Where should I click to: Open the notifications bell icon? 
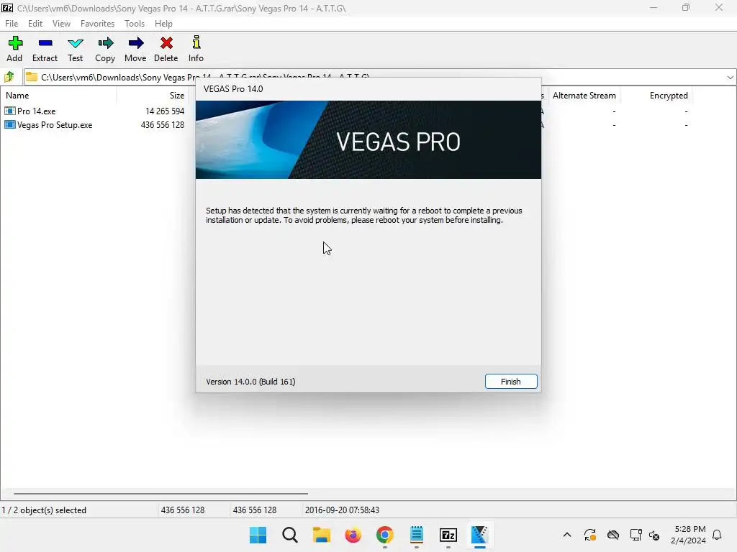(x=717, y=535)
